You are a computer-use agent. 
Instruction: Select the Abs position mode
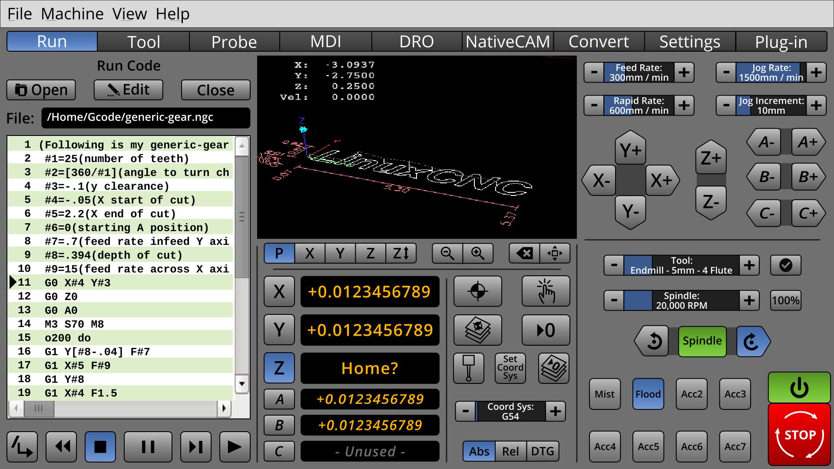point(479,451)
